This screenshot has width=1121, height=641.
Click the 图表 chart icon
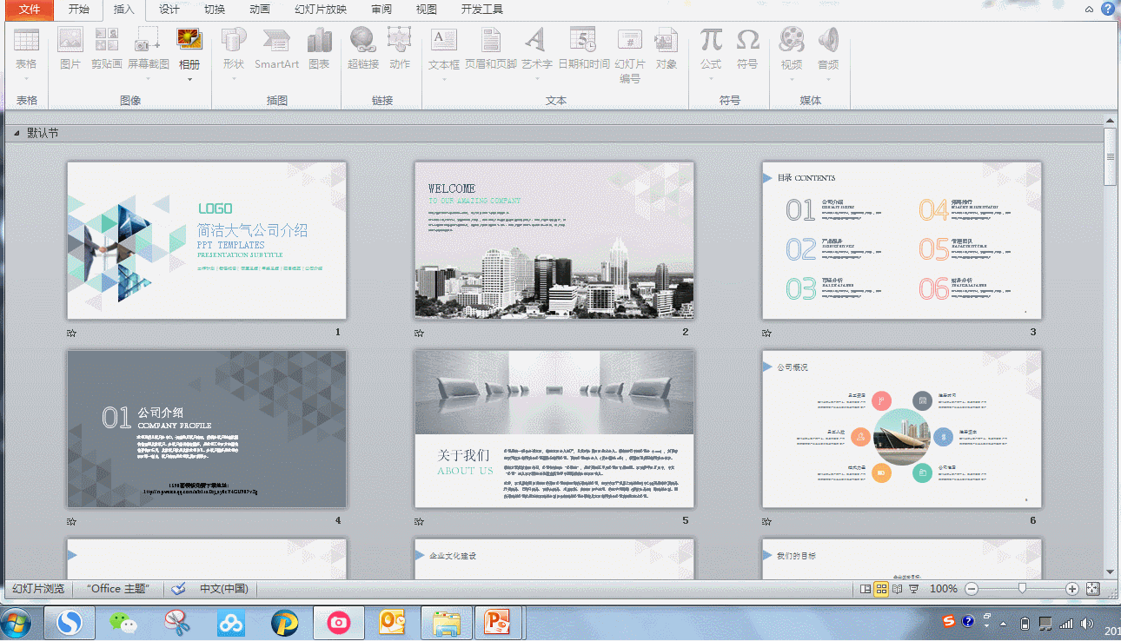(319, 41)
